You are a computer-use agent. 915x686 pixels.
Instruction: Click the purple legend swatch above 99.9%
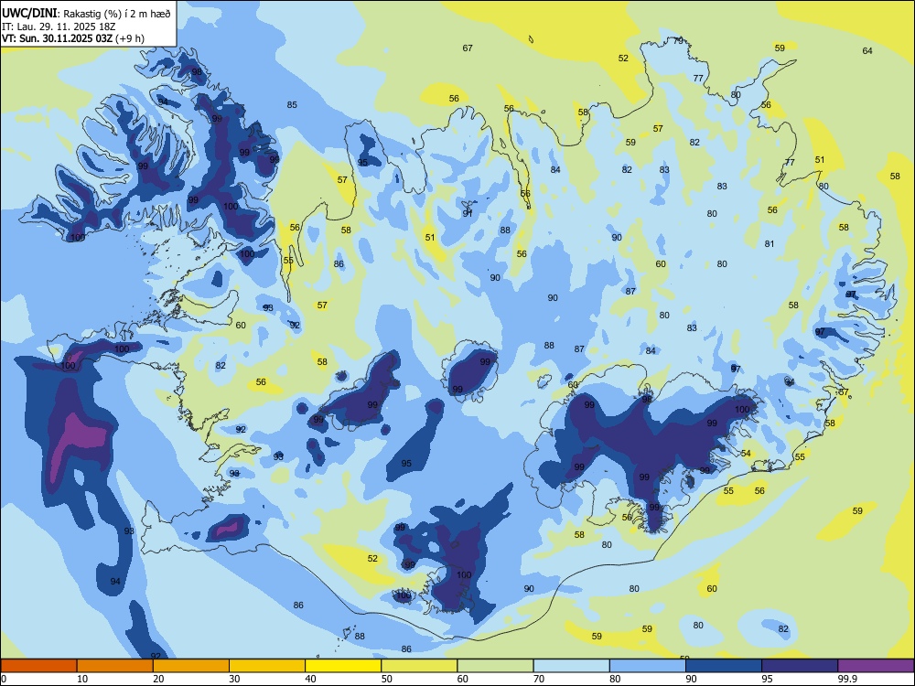pos(876,666)
